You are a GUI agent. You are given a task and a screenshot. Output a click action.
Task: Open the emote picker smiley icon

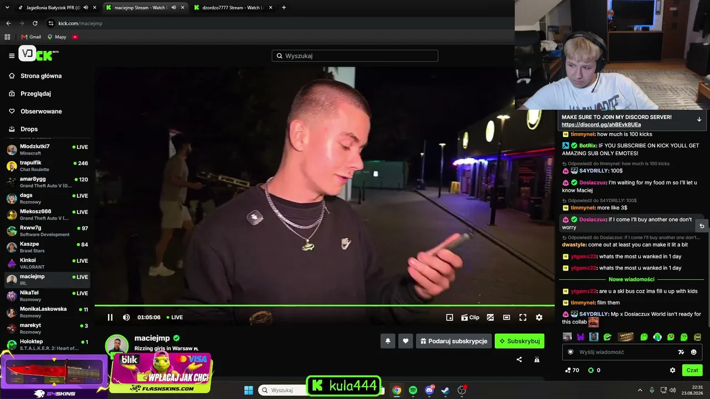pyautogui.click(x=693, y=352)
